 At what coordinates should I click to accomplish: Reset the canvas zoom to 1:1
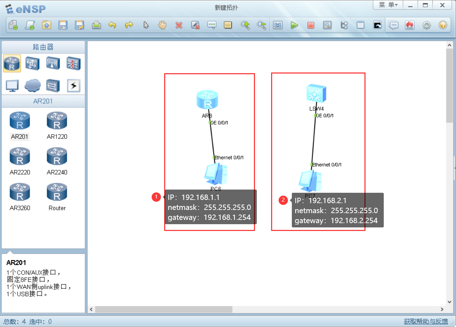278,25
